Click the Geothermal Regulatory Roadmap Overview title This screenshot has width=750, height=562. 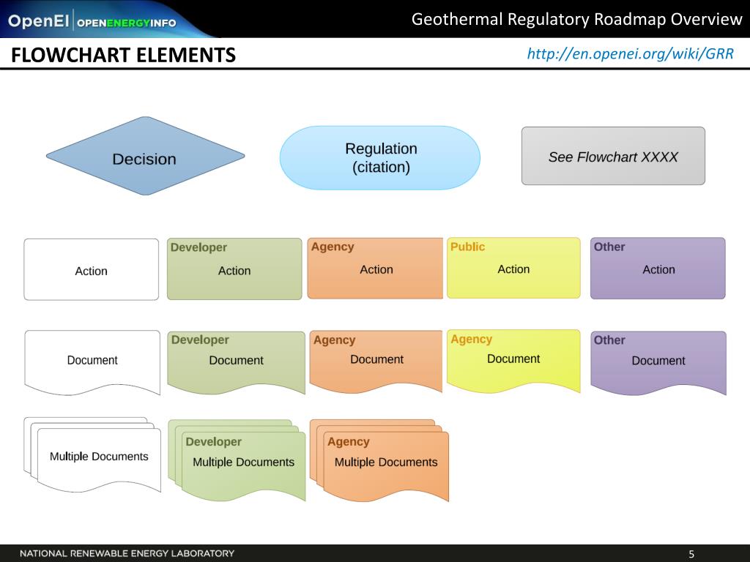coord(577,19)
